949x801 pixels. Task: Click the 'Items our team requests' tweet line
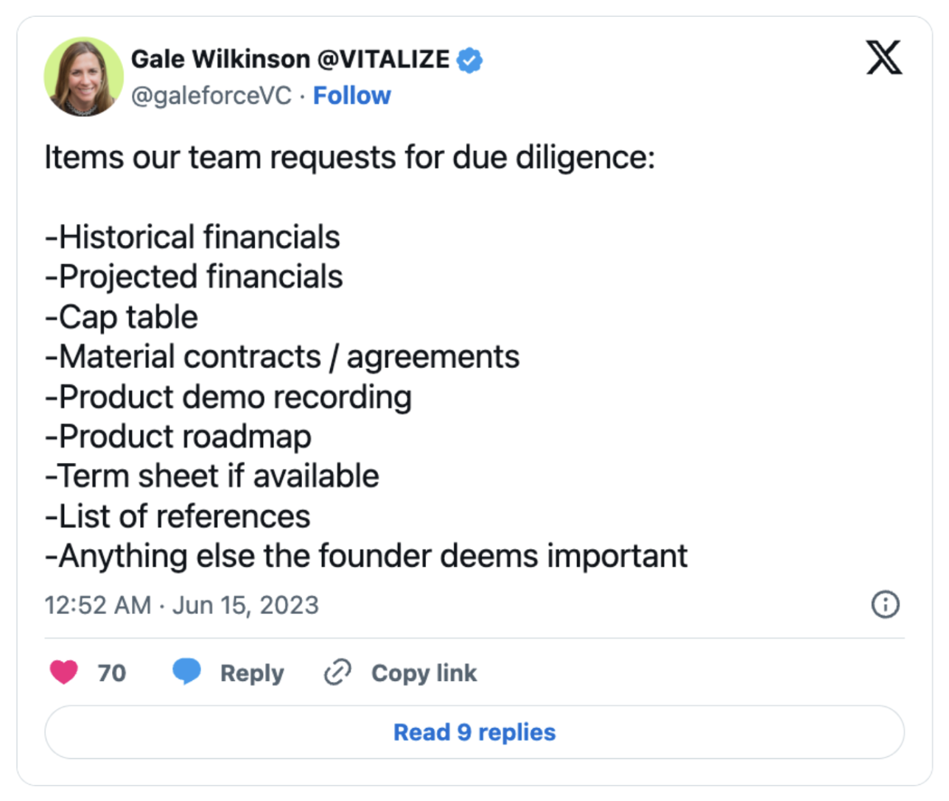pos(350,158)
